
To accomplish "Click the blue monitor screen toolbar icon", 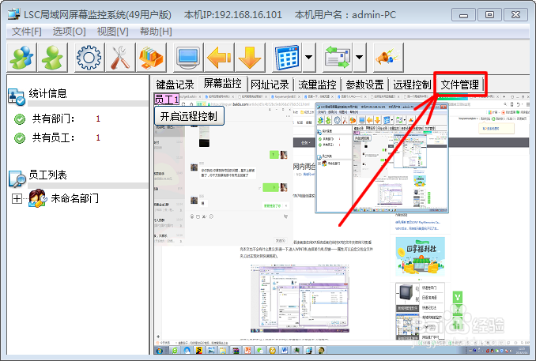I will [188, 57].
